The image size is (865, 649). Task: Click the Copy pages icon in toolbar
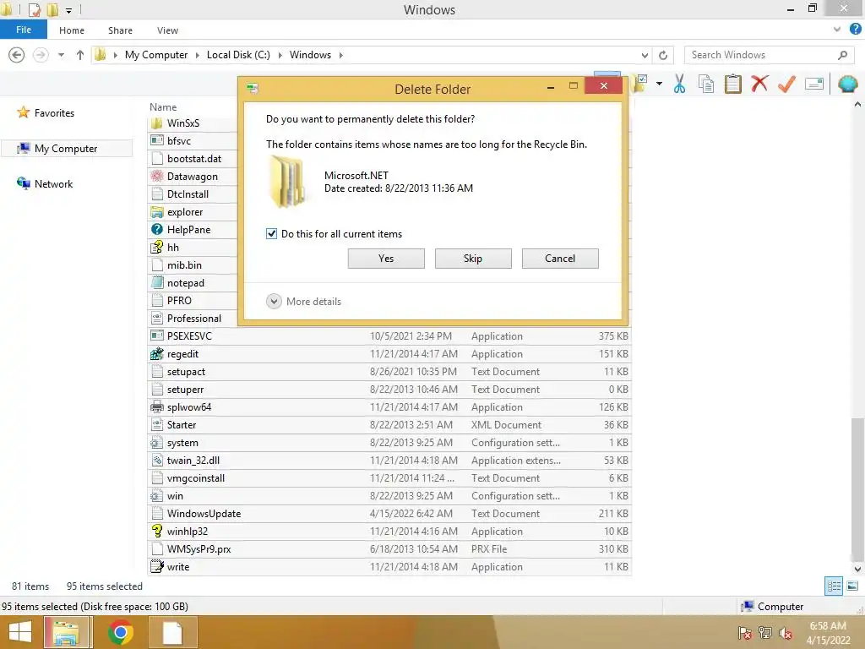coord(706,84)
